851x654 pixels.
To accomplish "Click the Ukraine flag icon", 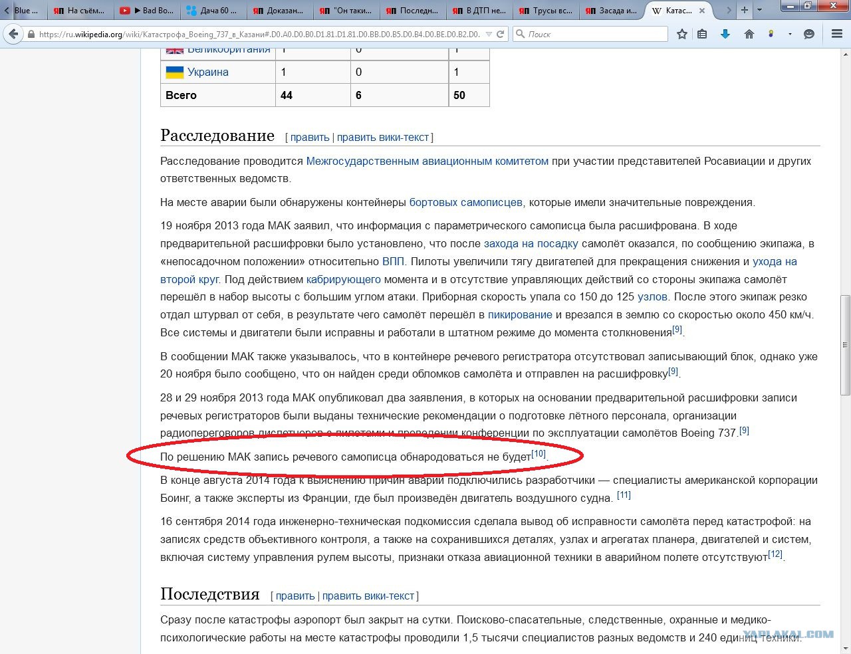I will 174,72.
